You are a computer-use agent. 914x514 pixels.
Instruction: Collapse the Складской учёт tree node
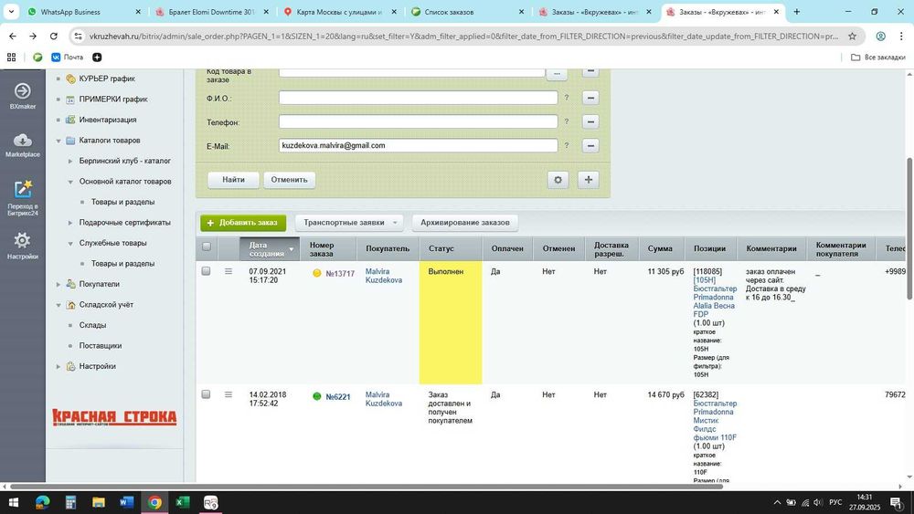[x=58, y=305]
